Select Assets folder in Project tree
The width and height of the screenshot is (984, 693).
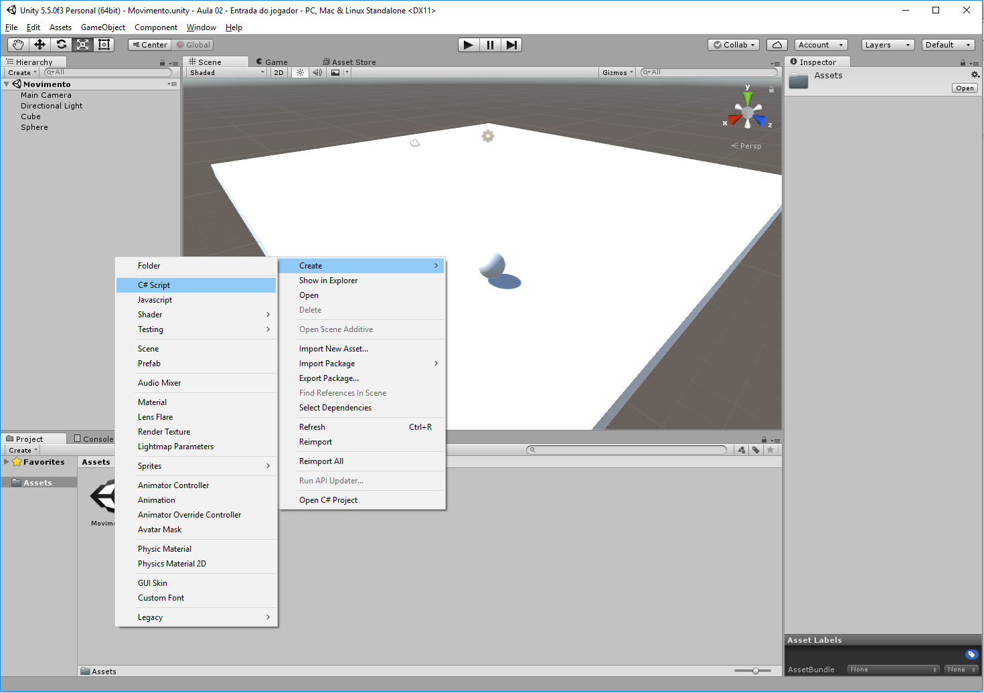tap(37, 483)
